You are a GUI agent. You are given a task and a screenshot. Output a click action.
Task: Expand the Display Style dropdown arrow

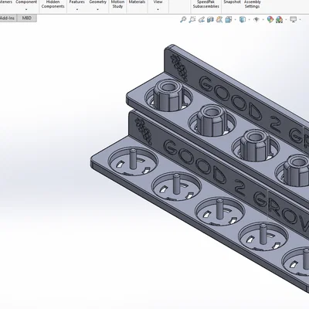click(x=249, y=19)
